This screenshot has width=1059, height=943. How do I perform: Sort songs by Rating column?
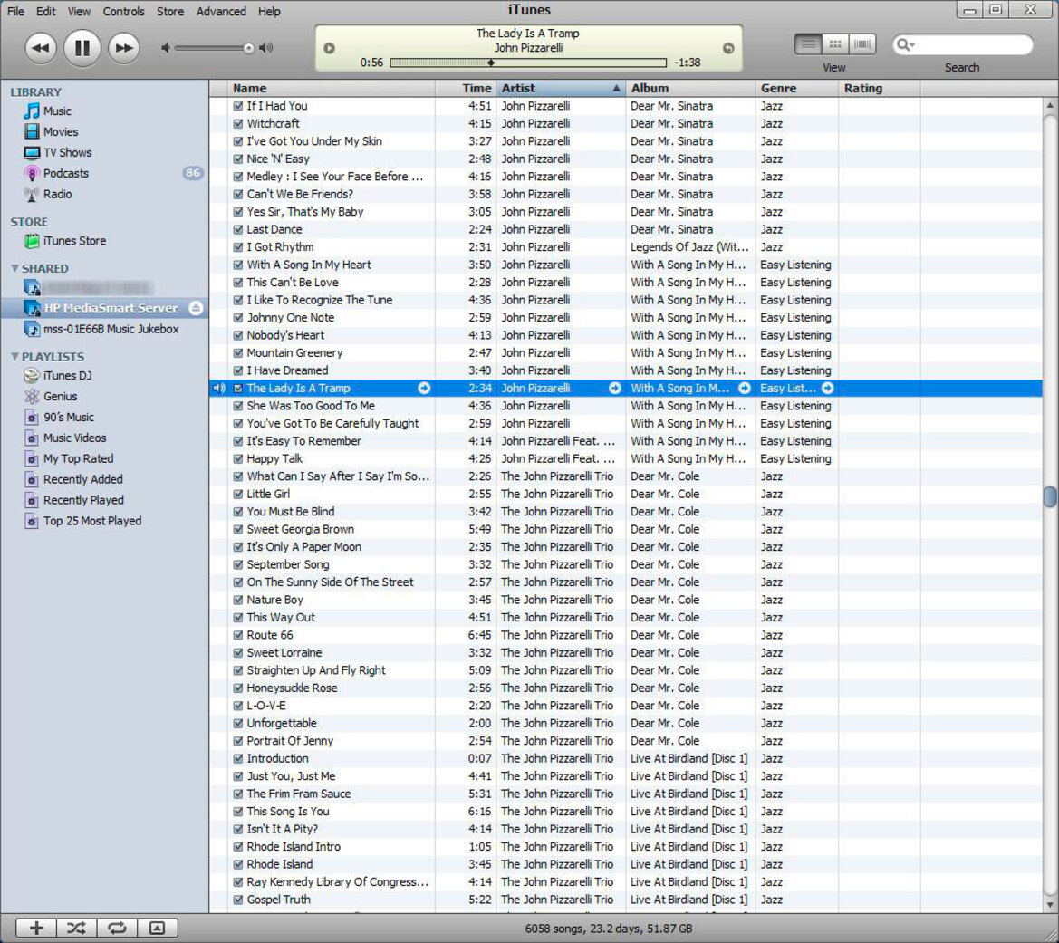(880, 89)
